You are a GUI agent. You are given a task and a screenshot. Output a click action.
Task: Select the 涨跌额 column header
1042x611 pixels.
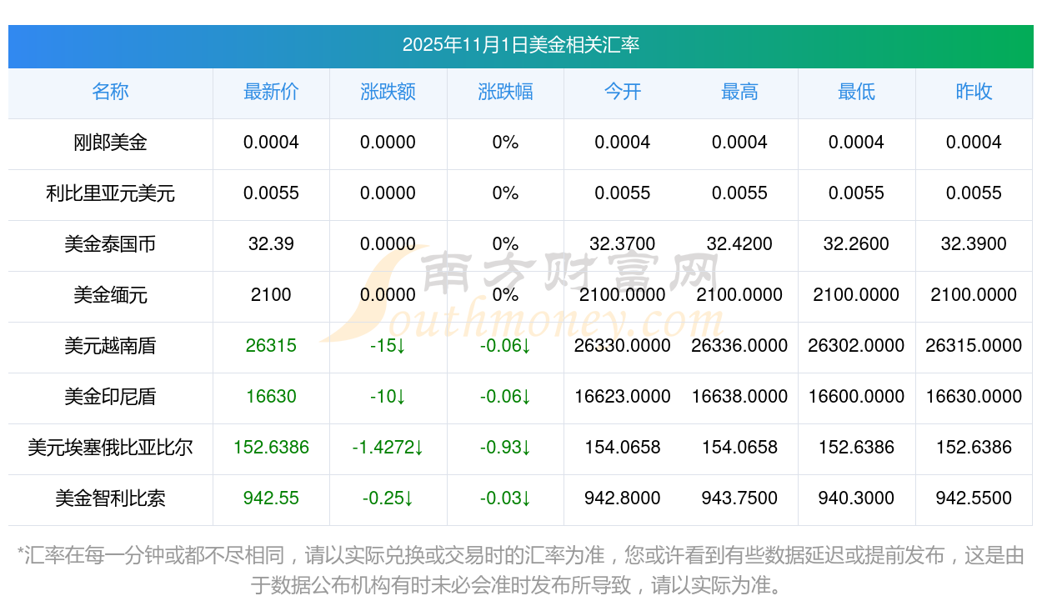[x=388, y=92]
